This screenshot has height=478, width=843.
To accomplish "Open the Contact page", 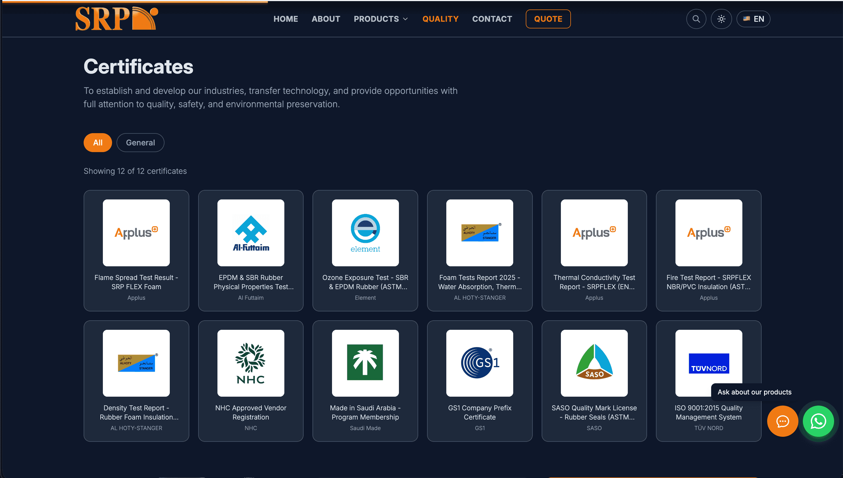I will pyautogui.click(x=492, y=19).
